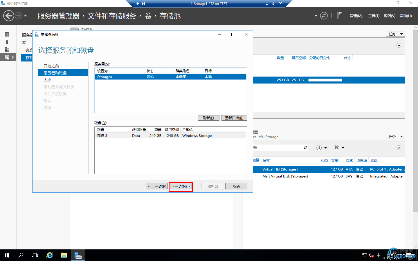Go back with the Server Manager back arrow
This screenshot has width=418, height=261.
click(9, 16)
